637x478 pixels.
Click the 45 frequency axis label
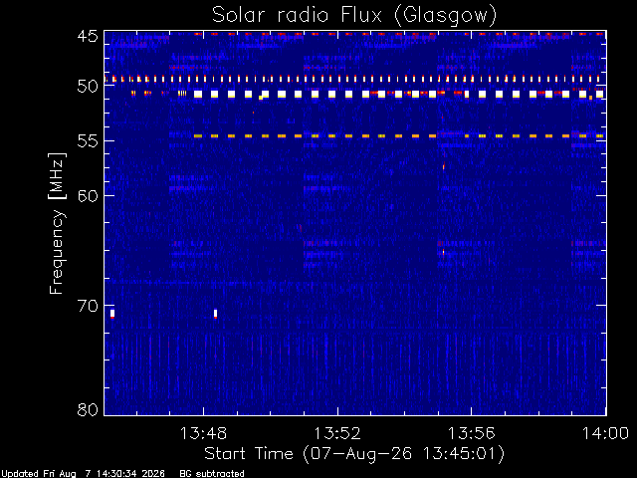point(88,37)
